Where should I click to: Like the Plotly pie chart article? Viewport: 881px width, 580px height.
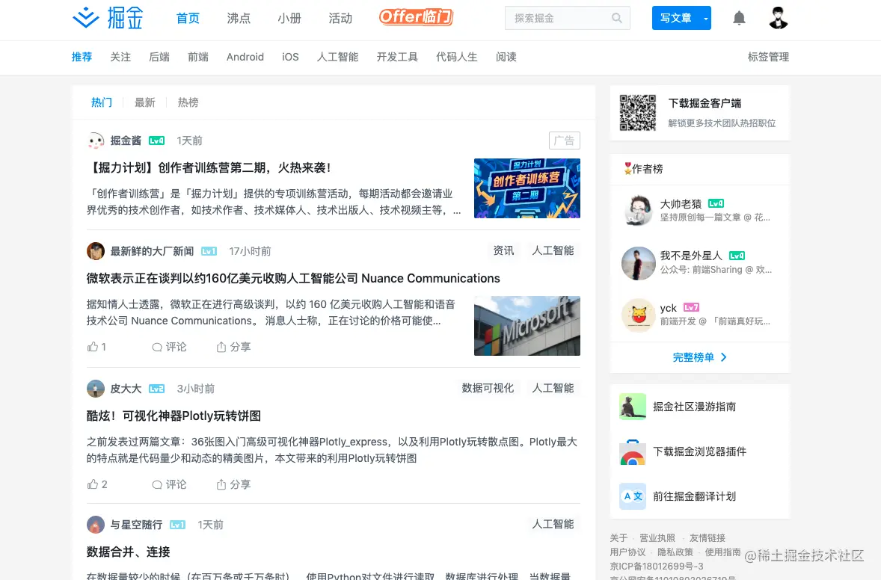tap(97, 484)
